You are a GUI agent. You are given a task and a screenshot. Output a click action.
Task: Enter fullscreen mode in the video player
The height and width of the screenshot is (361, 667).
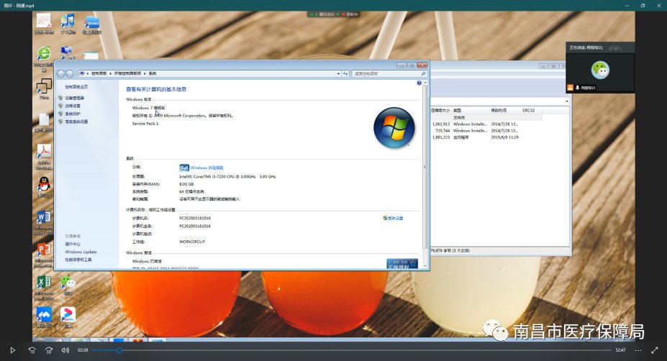point(654,350)
